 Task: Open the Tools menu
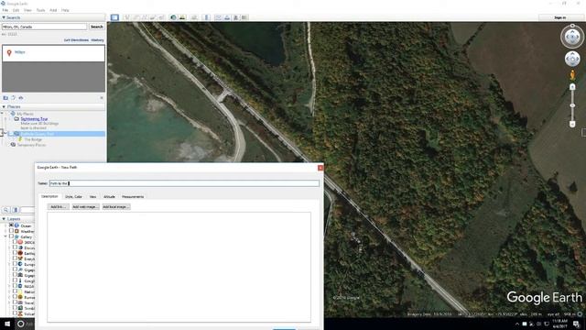click(40, 10)
